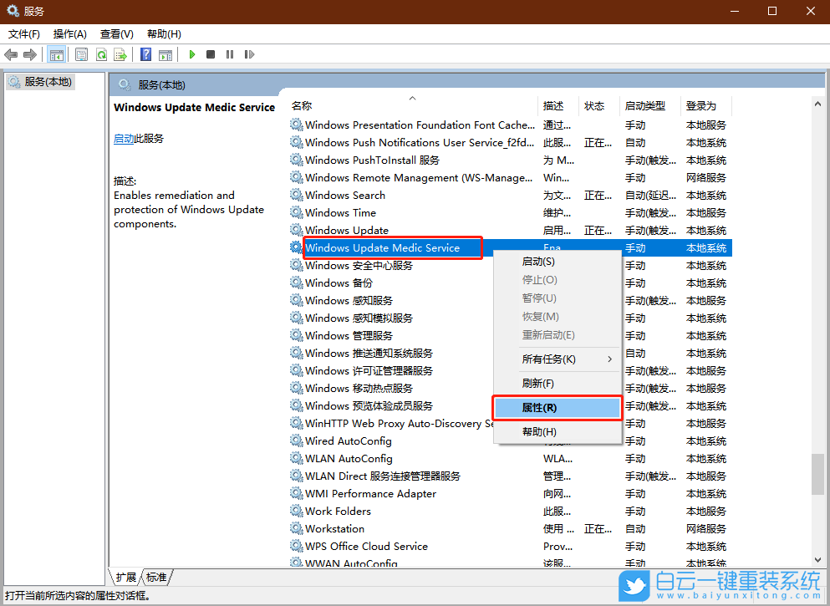830x606 pixels.
Task: Toggle the console tree pane icon
Action: (57, 53)
